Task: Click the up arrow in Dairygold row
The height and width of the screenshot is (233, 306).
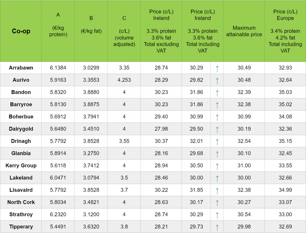Action: [x=217, y=129]
